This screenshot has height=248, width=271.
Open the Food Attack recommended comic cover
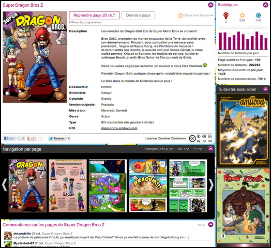coord(243,206)
